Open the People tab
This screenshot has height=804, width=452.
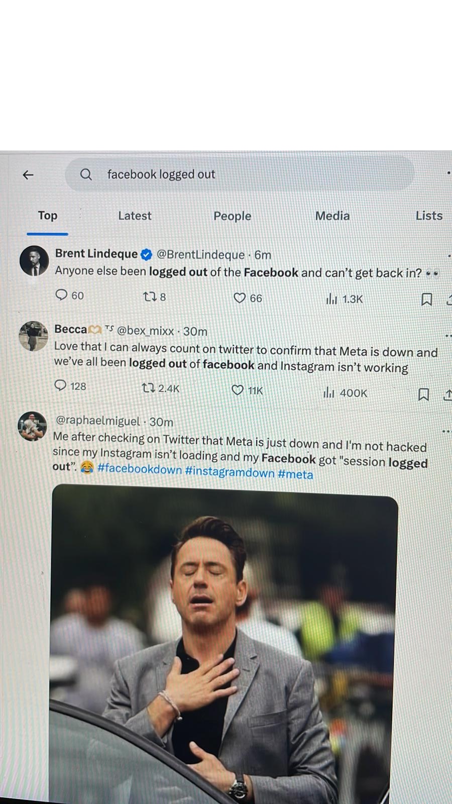point(232,216)
